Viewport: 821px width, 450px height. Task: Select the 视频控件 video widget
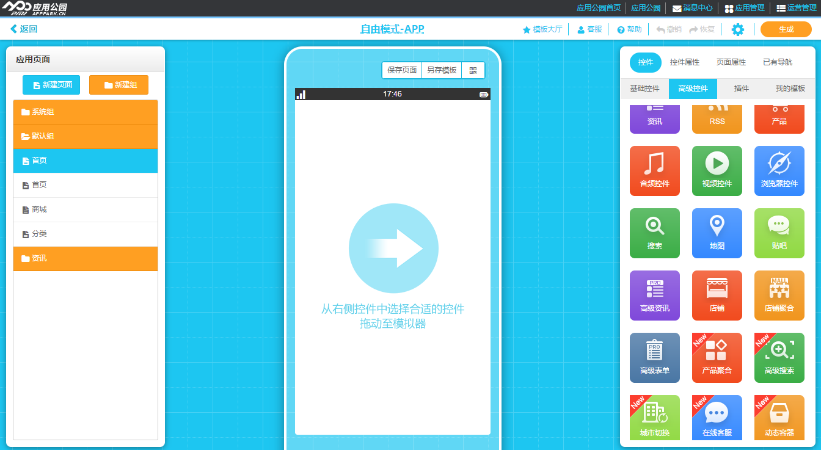(x=717, y=171)
